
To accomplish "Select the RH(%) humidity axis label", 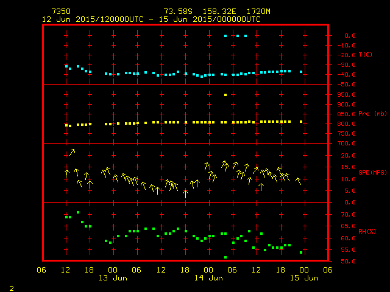I will click(366, 232).
